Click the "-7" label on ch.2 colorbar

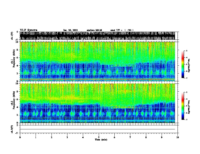point(186,120)
